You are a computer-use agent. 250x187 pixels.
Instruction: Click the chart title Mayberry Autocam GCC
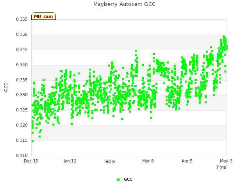(124, 4)
